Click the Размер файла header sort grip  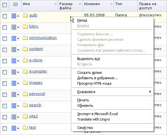pyautogui.click(x=80, y=4)
